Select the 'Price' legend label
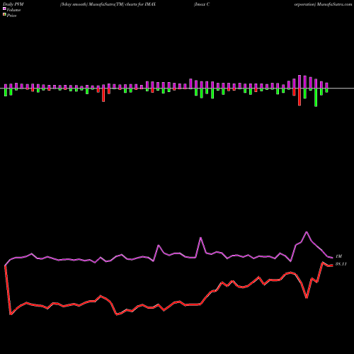The image size is (354, 354). 11,16
